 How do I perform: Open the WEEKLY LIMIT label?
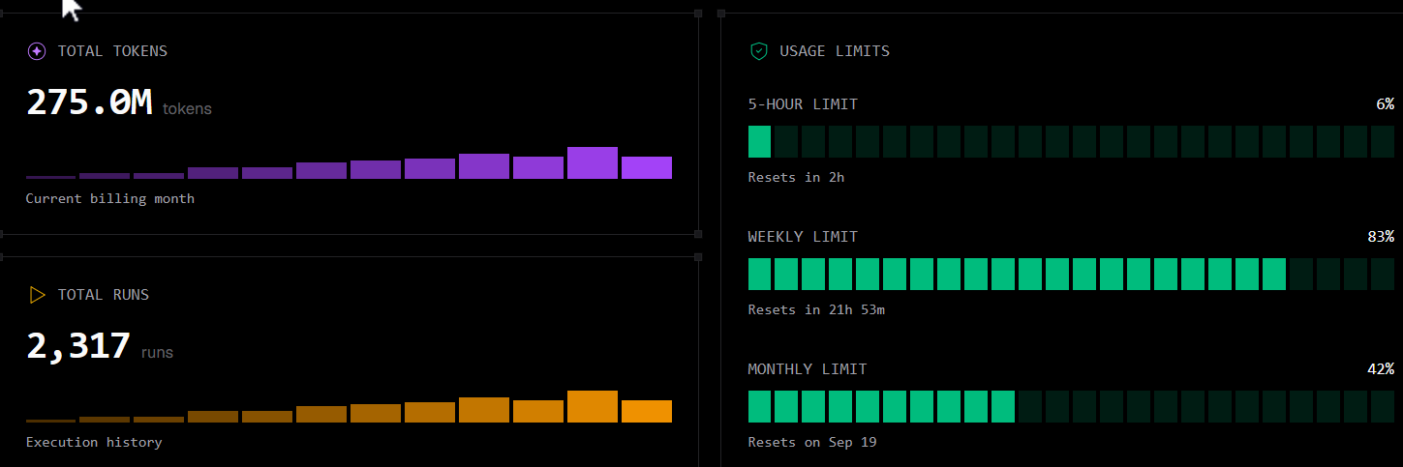point(803,237)
